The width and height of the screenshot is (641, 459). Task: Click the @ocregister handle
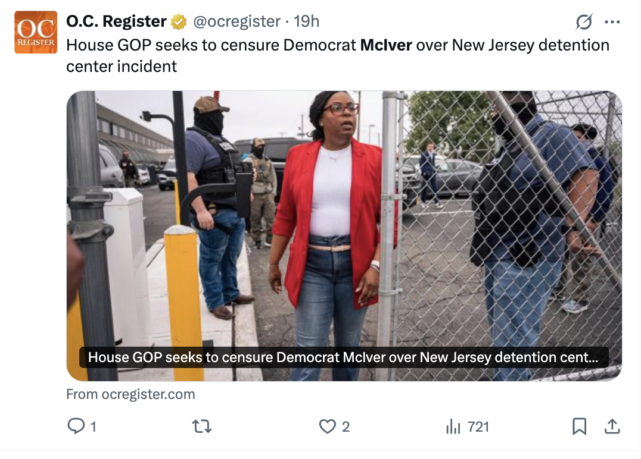pyautogui.click(x=237, y=21)
